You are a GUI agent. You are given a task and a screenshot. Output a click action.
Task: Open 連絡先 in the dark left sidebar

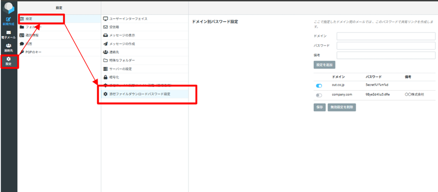click(x=8, y=48)
